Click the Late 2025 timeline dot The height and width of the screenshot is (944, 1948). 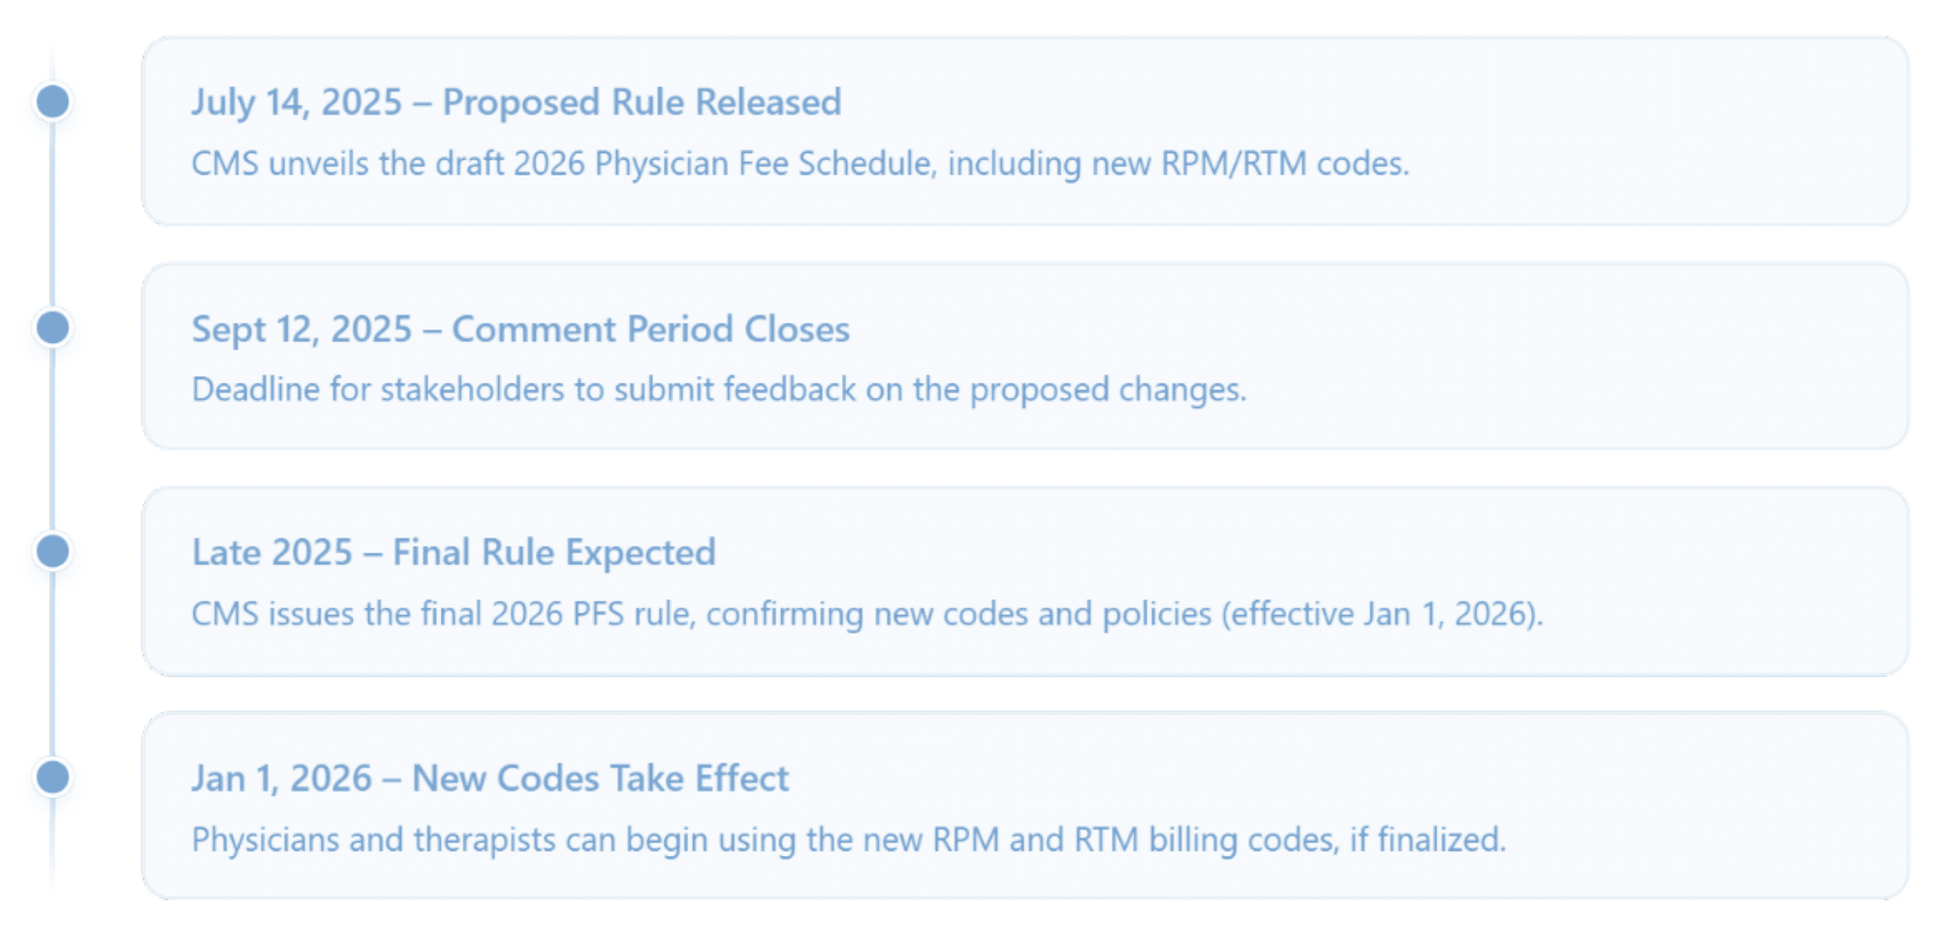tap(53, 551)
